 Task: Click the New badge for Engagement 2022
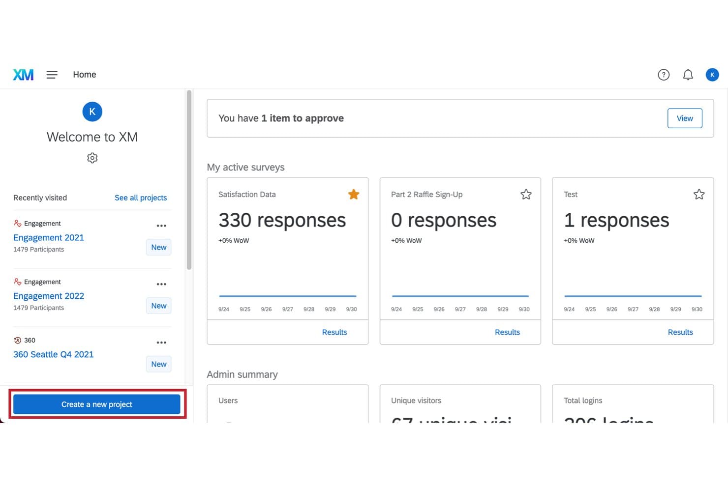(x=158, y=306)
